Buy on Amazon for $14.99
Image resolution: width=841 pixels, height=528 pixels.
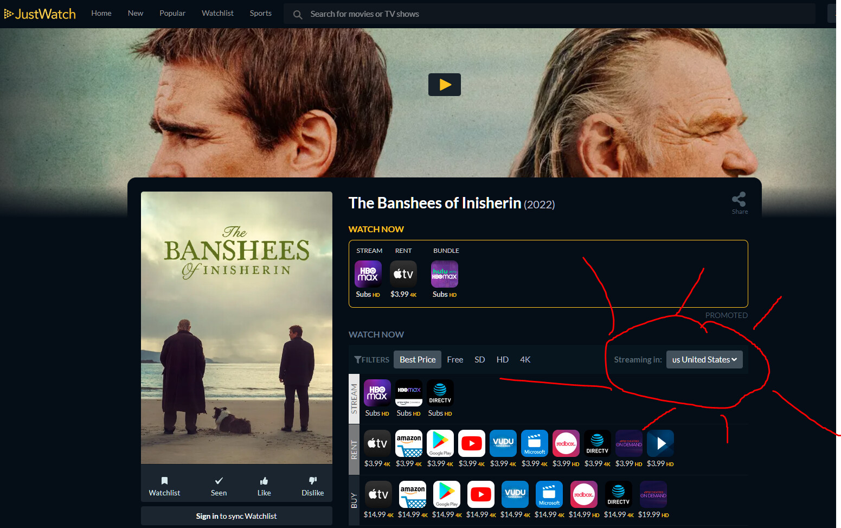[413, 494]
